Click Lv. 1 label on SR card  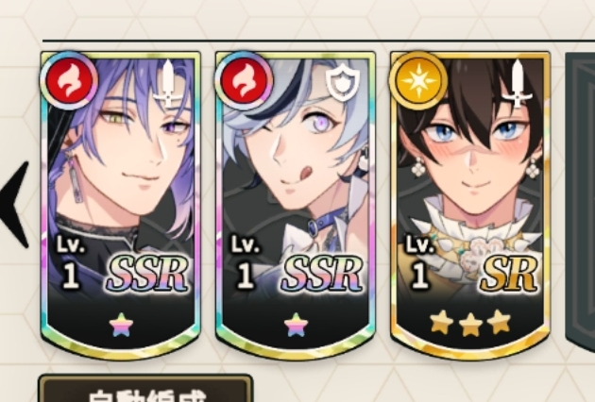coord(420,262)
